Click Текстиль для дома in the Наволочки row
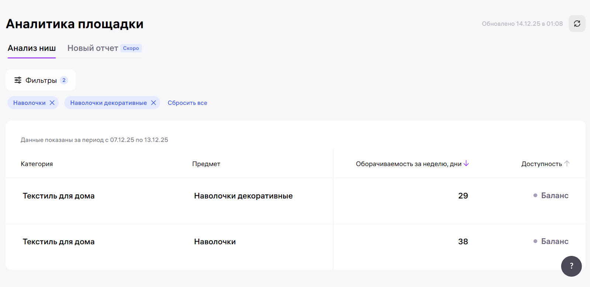The width and height of the screenshot is (590, 287). click(x=59, y=242)
